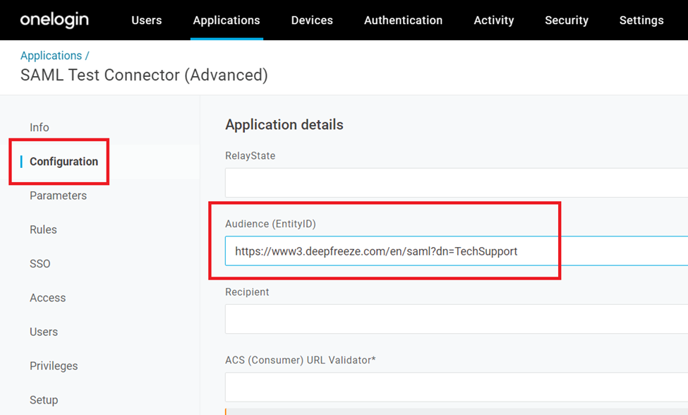Open the Activity menu
The image size is (688, 415).
pyautogui.click(x=494, y=20)
